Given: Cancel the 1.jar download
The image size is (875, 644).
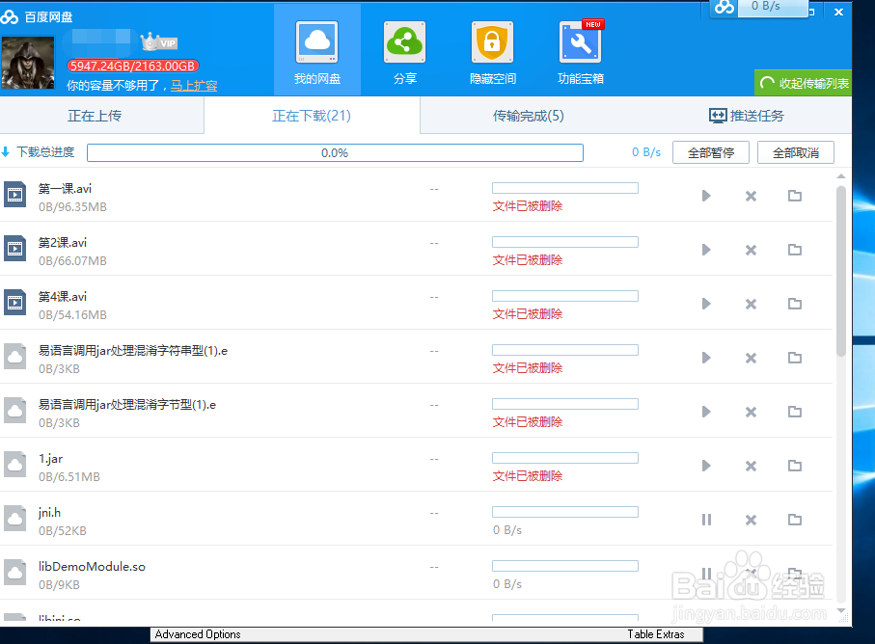Looking at the screenshot, I should click(x=750, y=465).
